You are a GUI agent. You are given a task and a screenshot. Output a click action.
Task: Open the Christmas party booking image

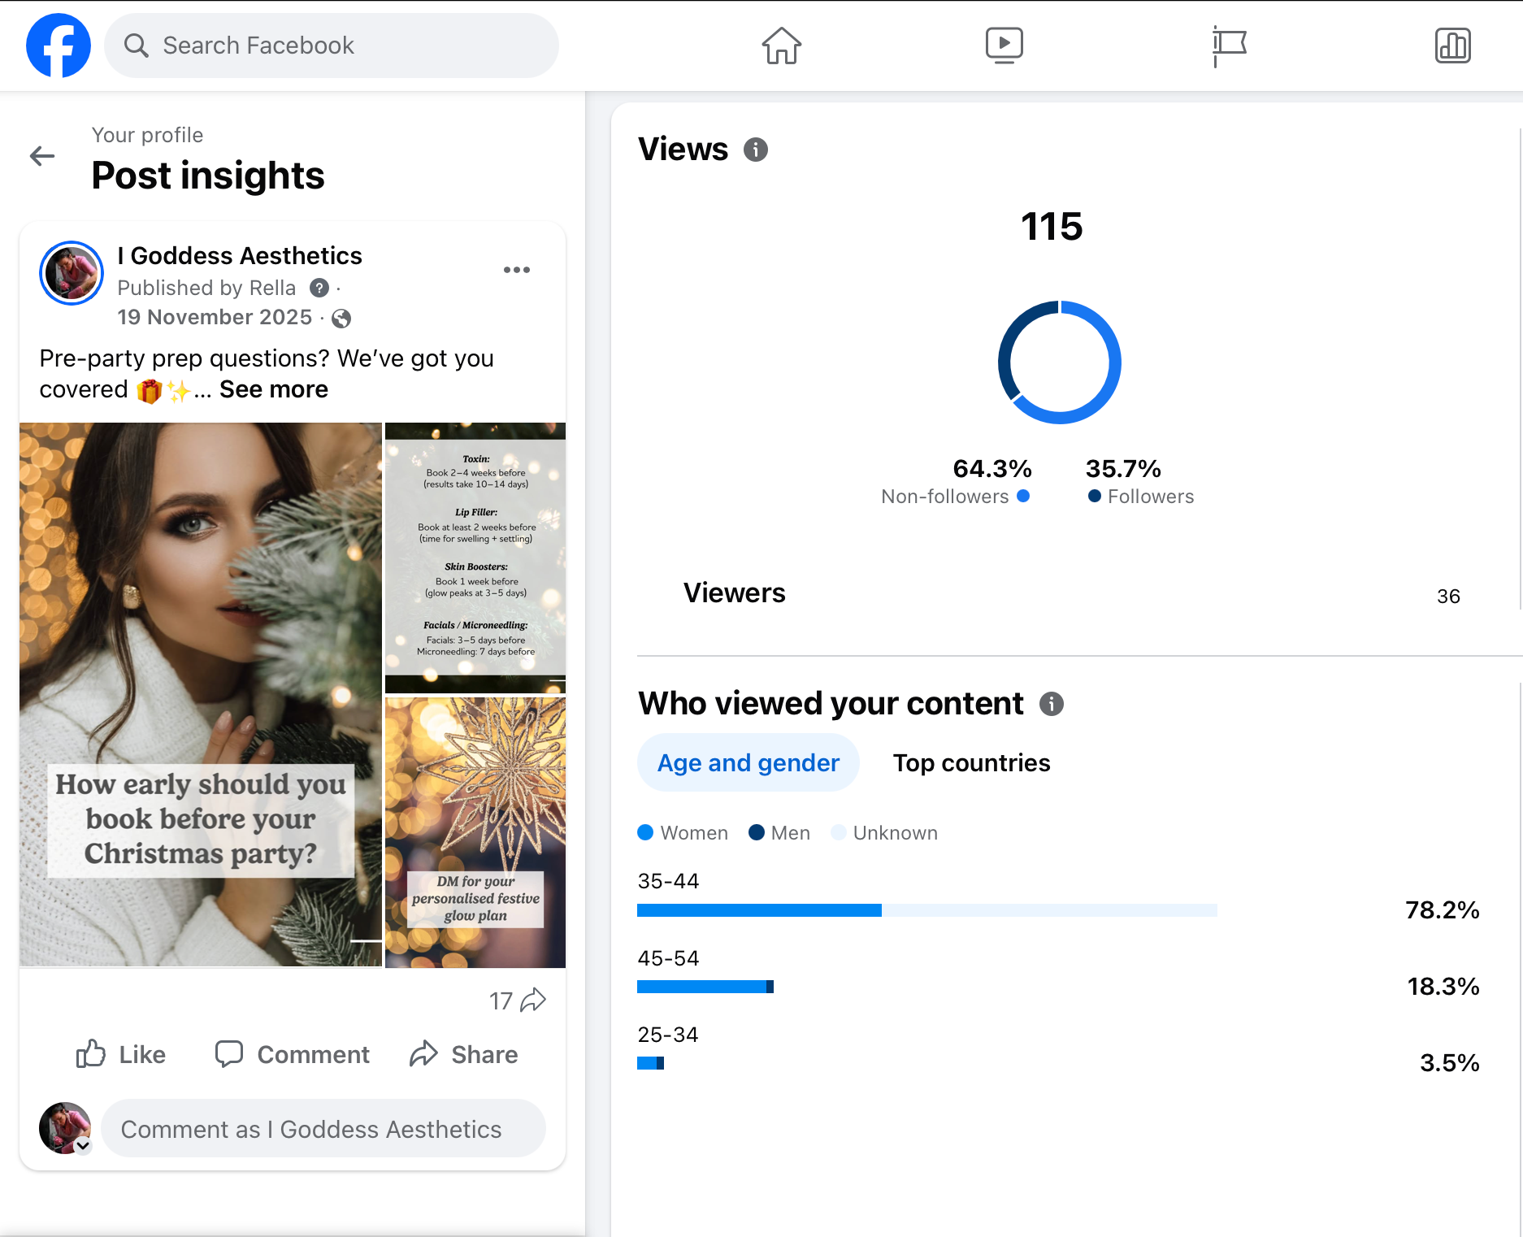coord(201,695)
